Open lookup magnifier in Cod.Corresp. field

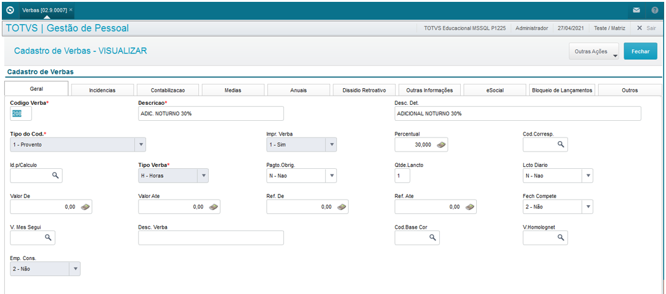(x=561, y=145)
